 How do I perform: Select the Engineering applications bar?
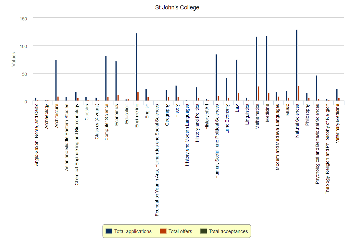click(136, 67)
